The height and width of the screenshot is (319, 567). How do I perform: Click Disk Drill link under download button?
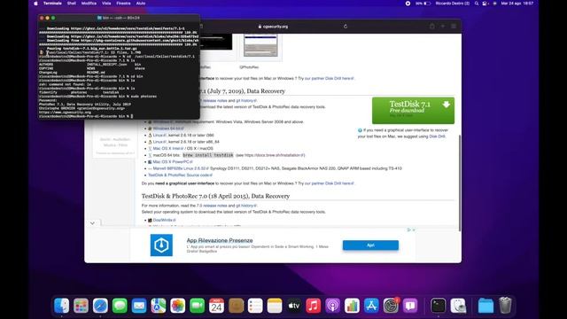437,136
